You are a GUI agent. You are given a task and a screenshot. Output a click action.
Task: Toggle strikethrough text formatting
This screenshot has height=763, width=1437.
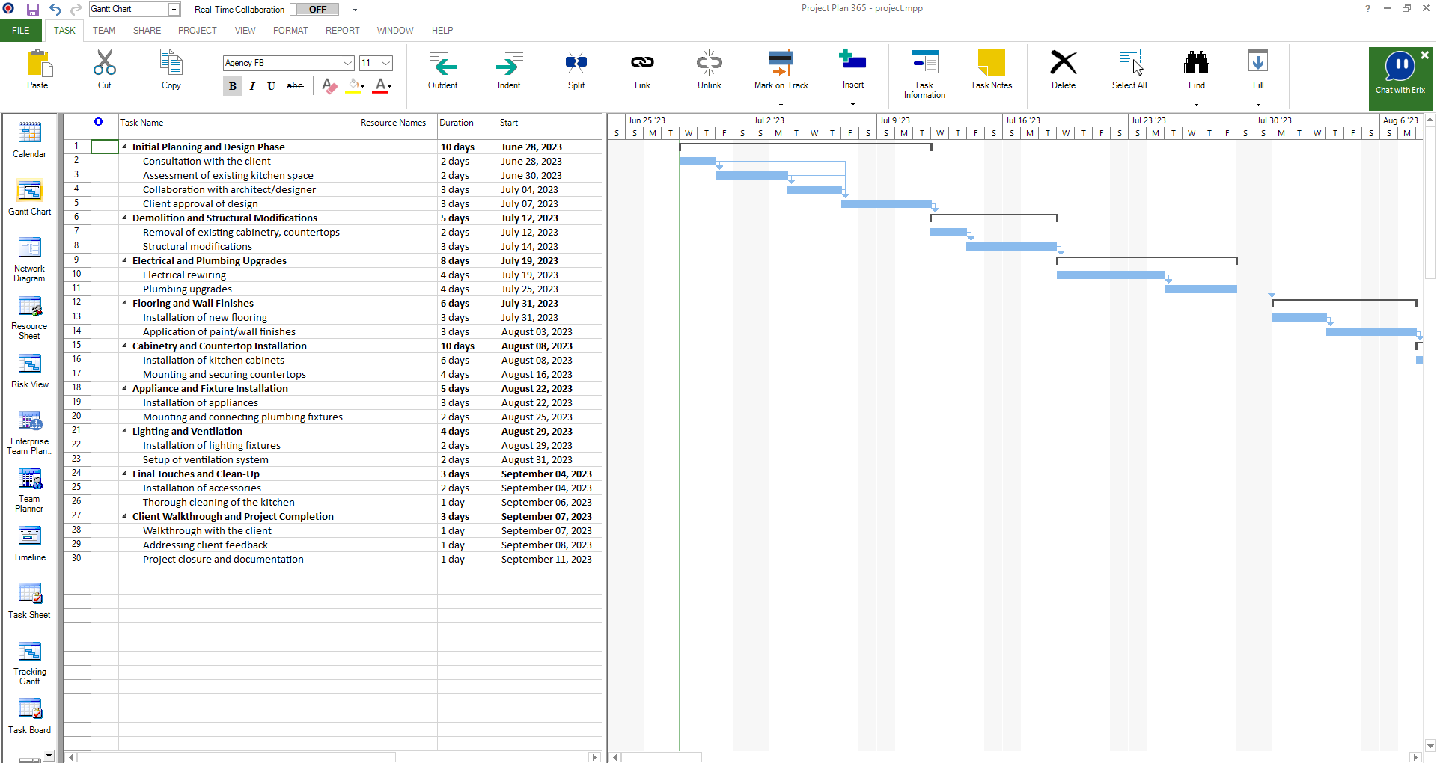[x=295, y=86]
